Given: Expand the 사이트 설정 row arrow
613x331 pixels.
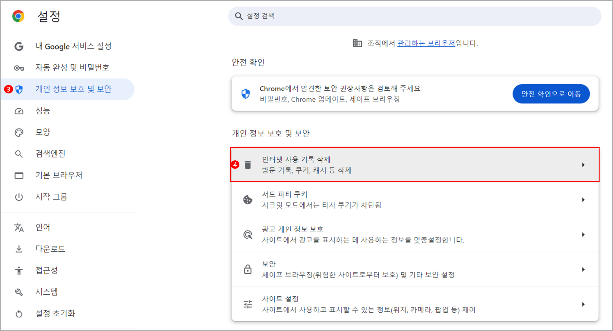Looking at the screenshot, I should (x=583, y=304).
